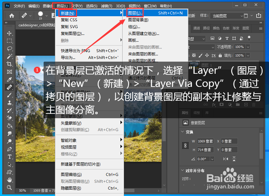Select the Dodge tool
Viewport: 269px width, 196px height.
9,141
